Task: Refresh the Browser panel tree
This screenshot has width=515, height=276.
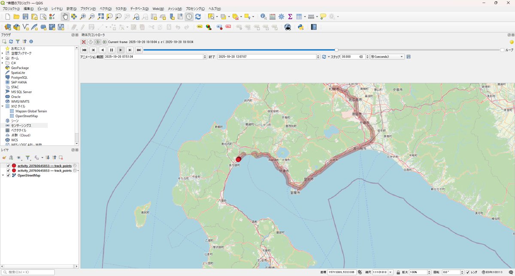Action: pos(11,42)
